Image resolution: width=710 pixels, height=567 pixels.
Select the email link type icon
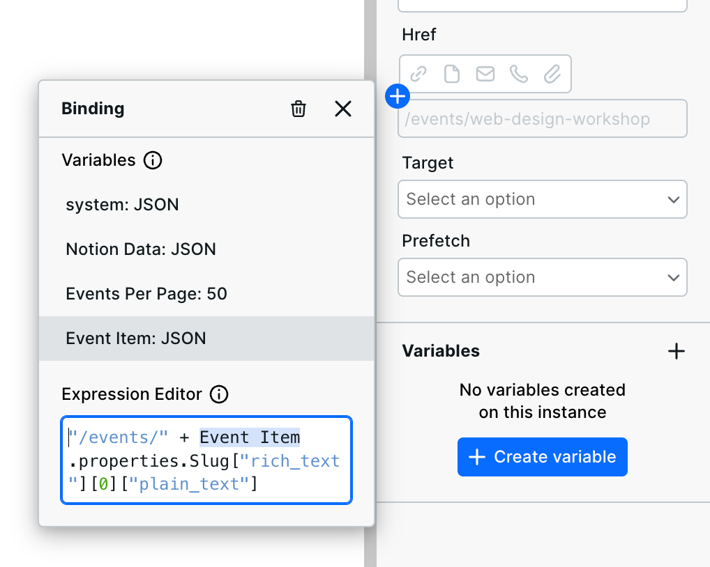tap(485, 74)
